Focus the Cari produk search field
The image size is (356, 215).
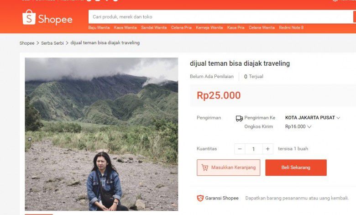click(220, 17)
